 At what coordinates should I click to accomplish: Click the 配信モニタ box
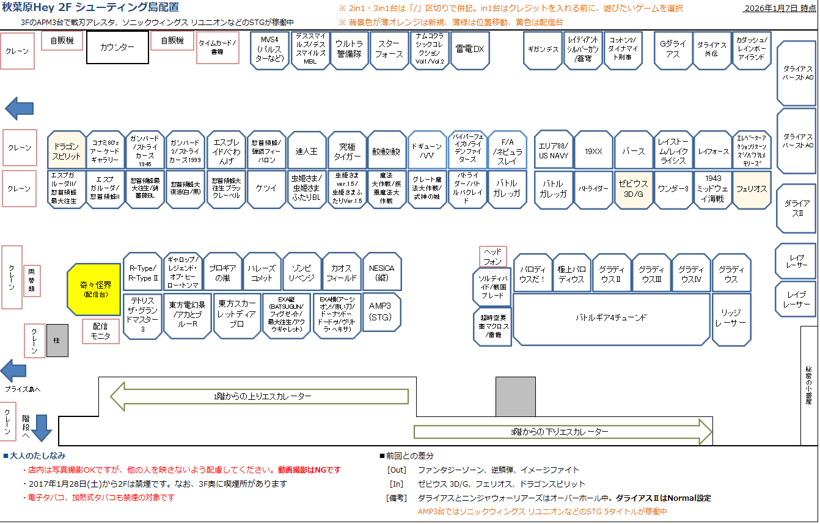[100, 331]
